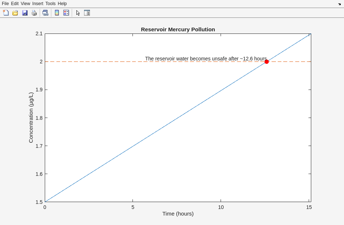Open the File menu
Viewport: 344px width, 225px height.
coord(5,4)
